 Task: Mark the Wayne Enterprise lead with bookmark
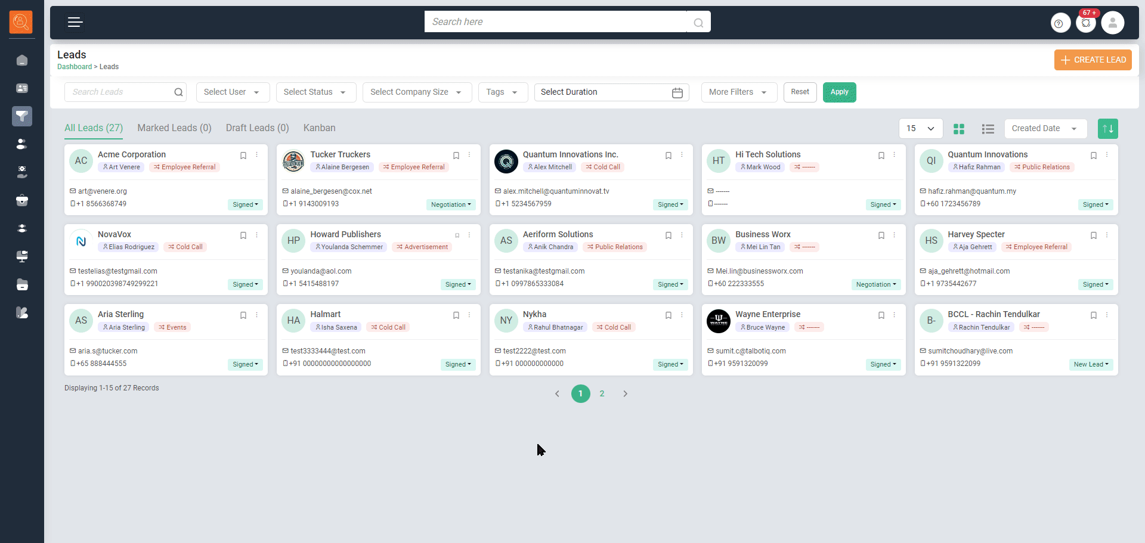(x=881, y=315)
